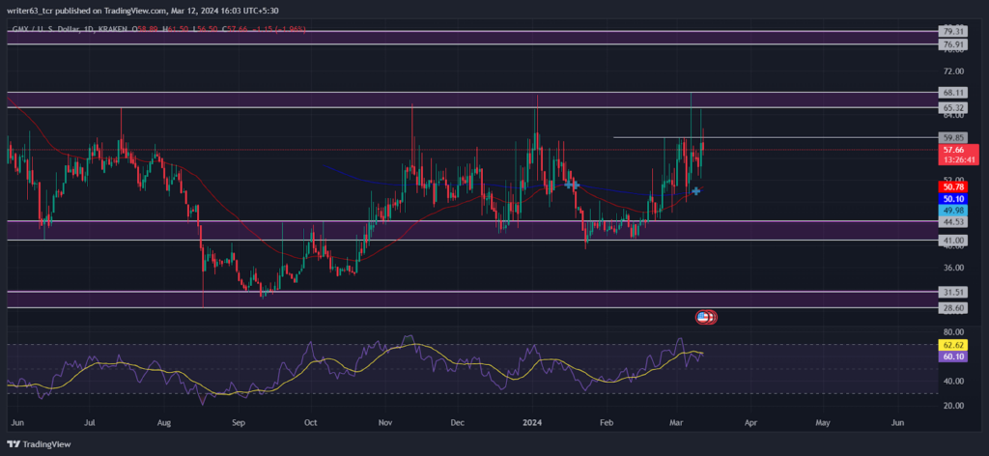Screen dimensions: 989x456
Task: Click the blue 50.10 moving average tag
Action: [x=952, y=199]
